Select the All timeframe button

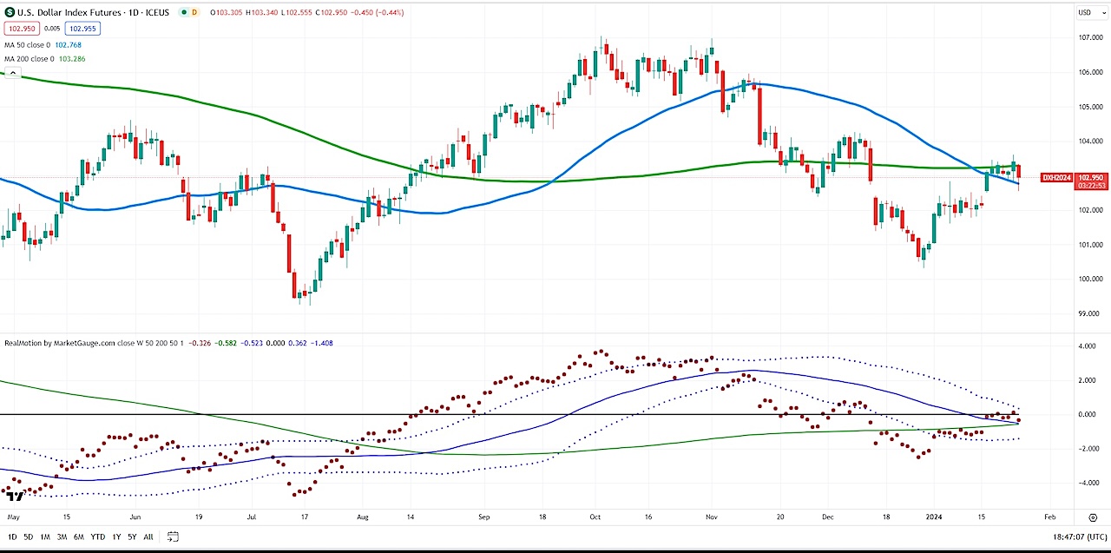coord(148,537)
